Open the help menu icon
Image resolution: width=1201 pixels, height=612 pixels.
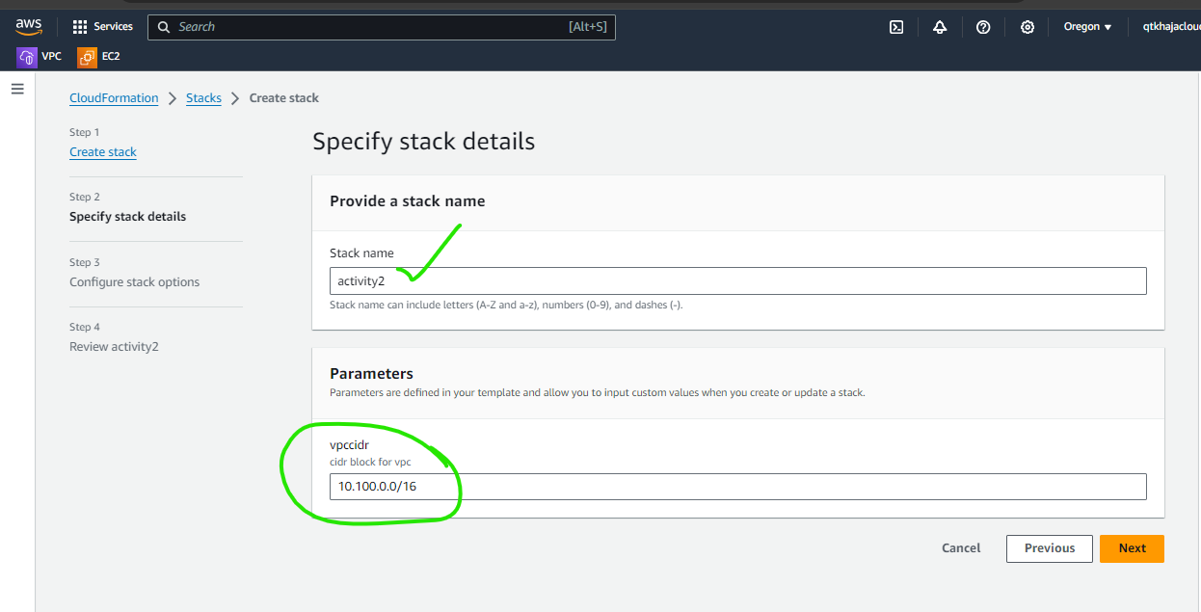click(983, 27)
